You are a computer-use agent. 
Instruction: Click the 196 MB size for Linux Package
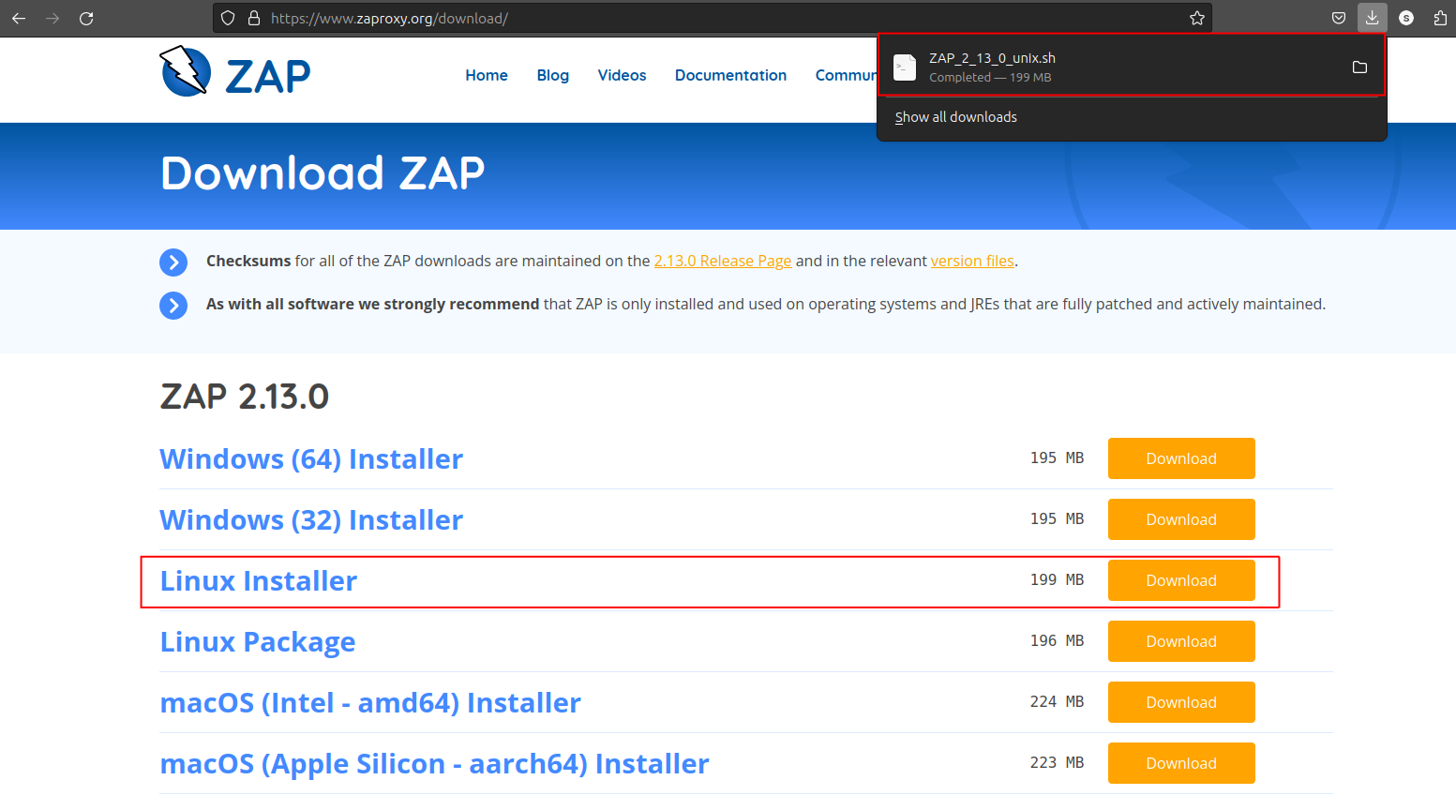(x=1057, y=640)
